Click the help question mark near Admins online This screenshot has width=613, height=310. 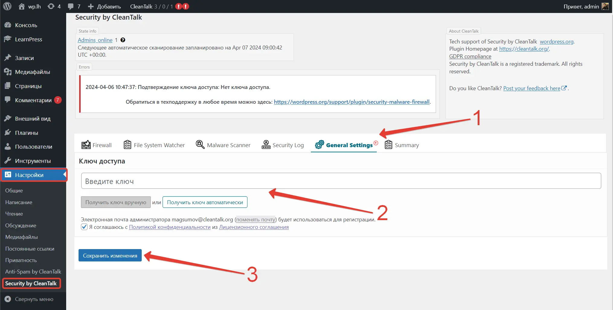pos(123,40)
